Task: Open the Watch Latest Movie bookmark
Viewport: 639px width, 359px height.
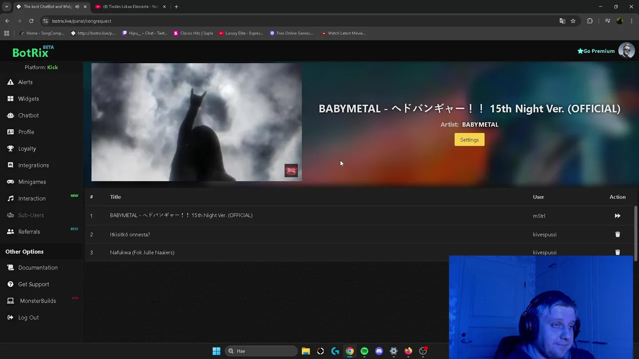Action: tap(343, 33)
